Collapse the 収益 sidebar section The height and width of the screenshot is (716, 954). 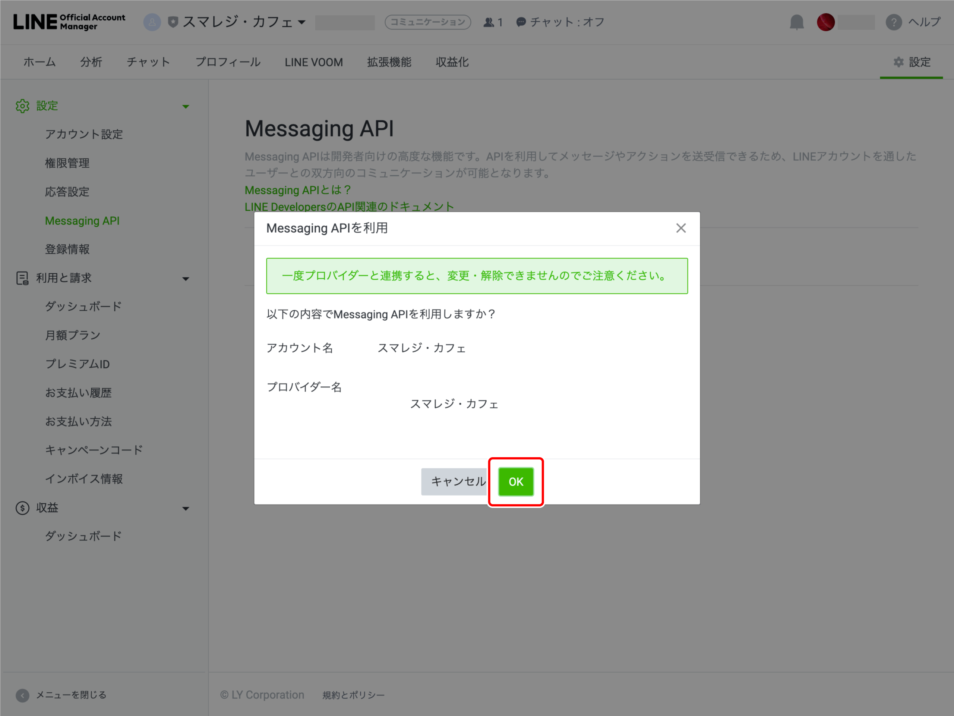(186, 509)
